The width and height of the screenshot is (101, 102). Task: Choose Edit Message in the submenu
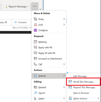(x=80, y=76)
